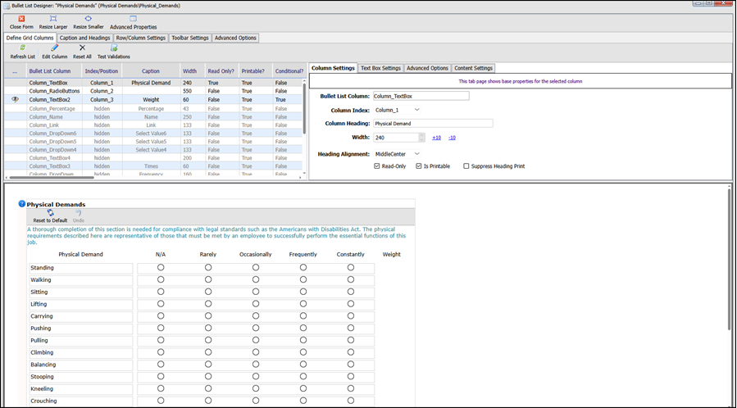737x408 pixels.
Task: Click the blue help icon beside Physical Demands
Action: tap(21, 204)
